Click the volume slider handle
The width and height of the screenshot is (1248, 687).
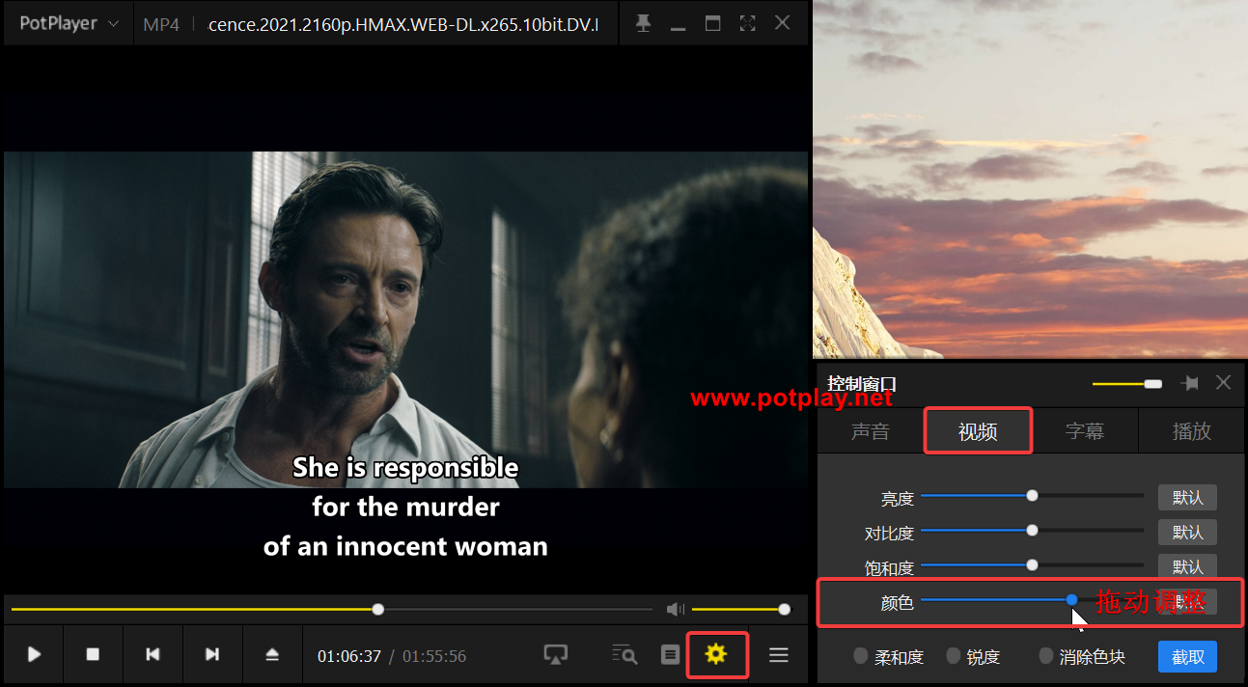point(785,609)
